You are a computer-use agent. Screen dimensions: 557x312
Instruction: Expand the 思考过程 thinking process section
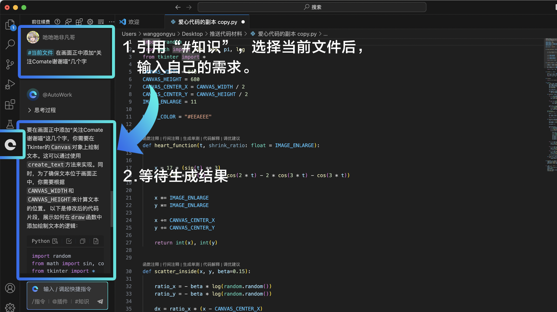click(x=42, y=110)
